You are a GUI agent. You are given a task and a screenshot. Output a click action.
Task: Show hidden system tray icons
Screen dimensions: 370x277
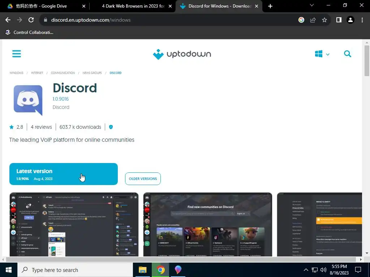[306, 270]
